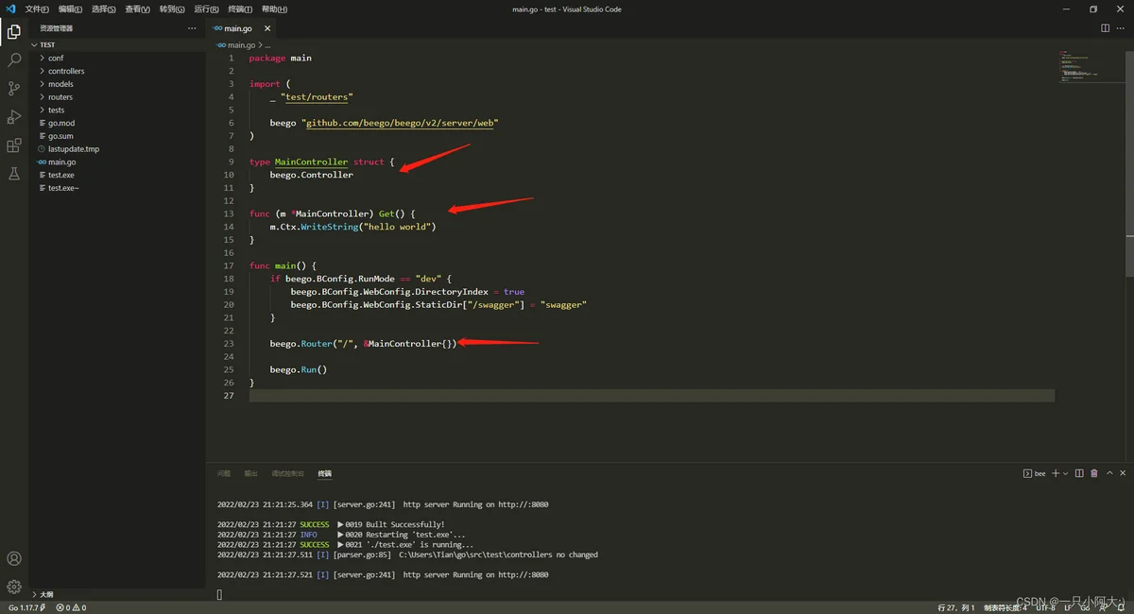
Task: Click the breadcrumb ellipsis after main.go
Action: click(267, 44)
